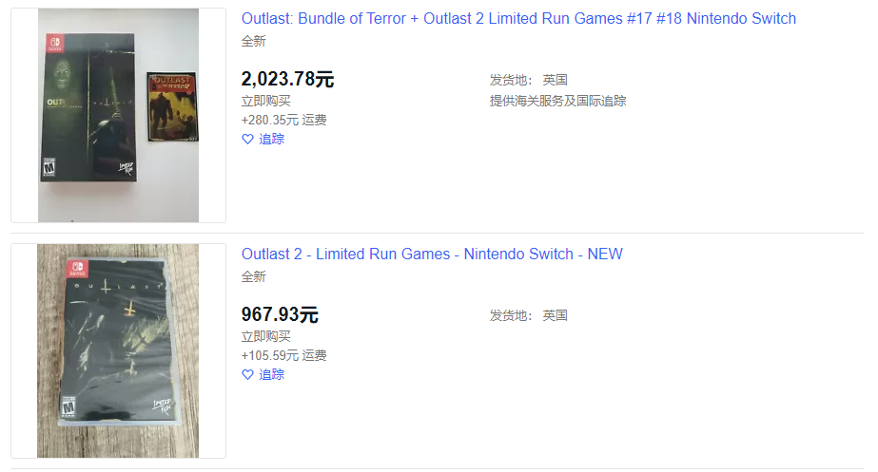Viewport: 878px width, 472px height.
Task: Click the +280.35元 运费 shipping text
Action: point(283,121)
